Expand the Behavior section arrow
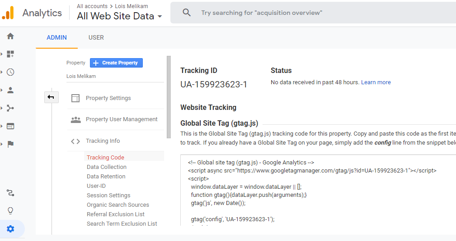The image size is (456, 241). tap(2, 126)
